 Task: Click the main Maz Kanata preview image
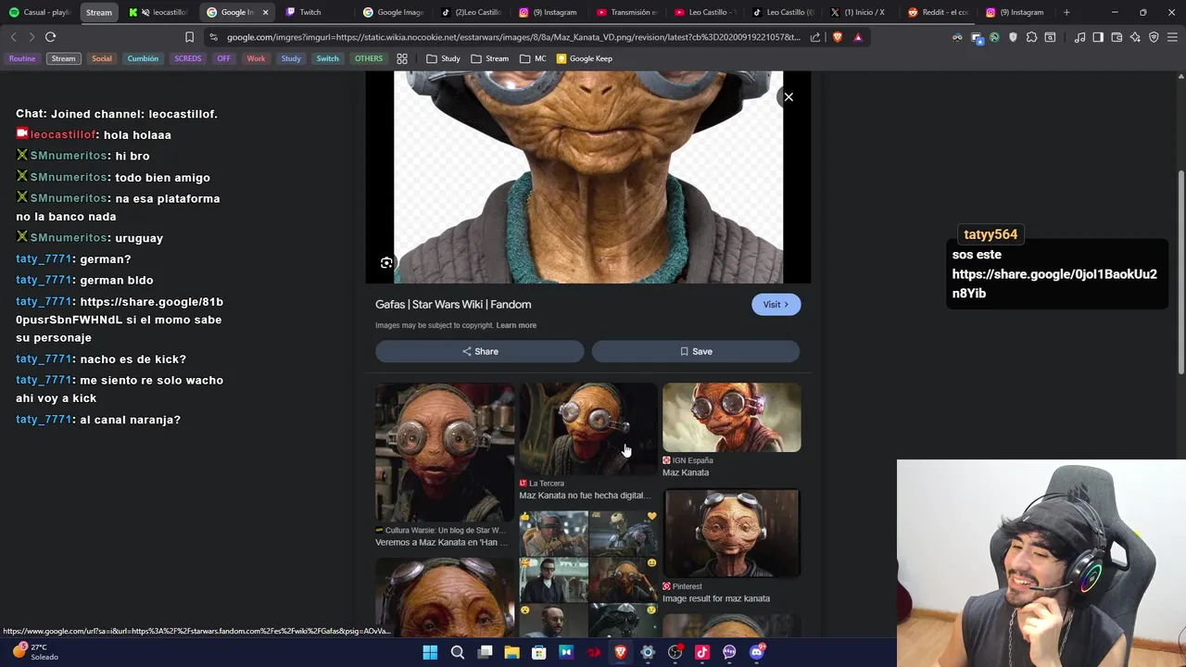tap(588, 177)
